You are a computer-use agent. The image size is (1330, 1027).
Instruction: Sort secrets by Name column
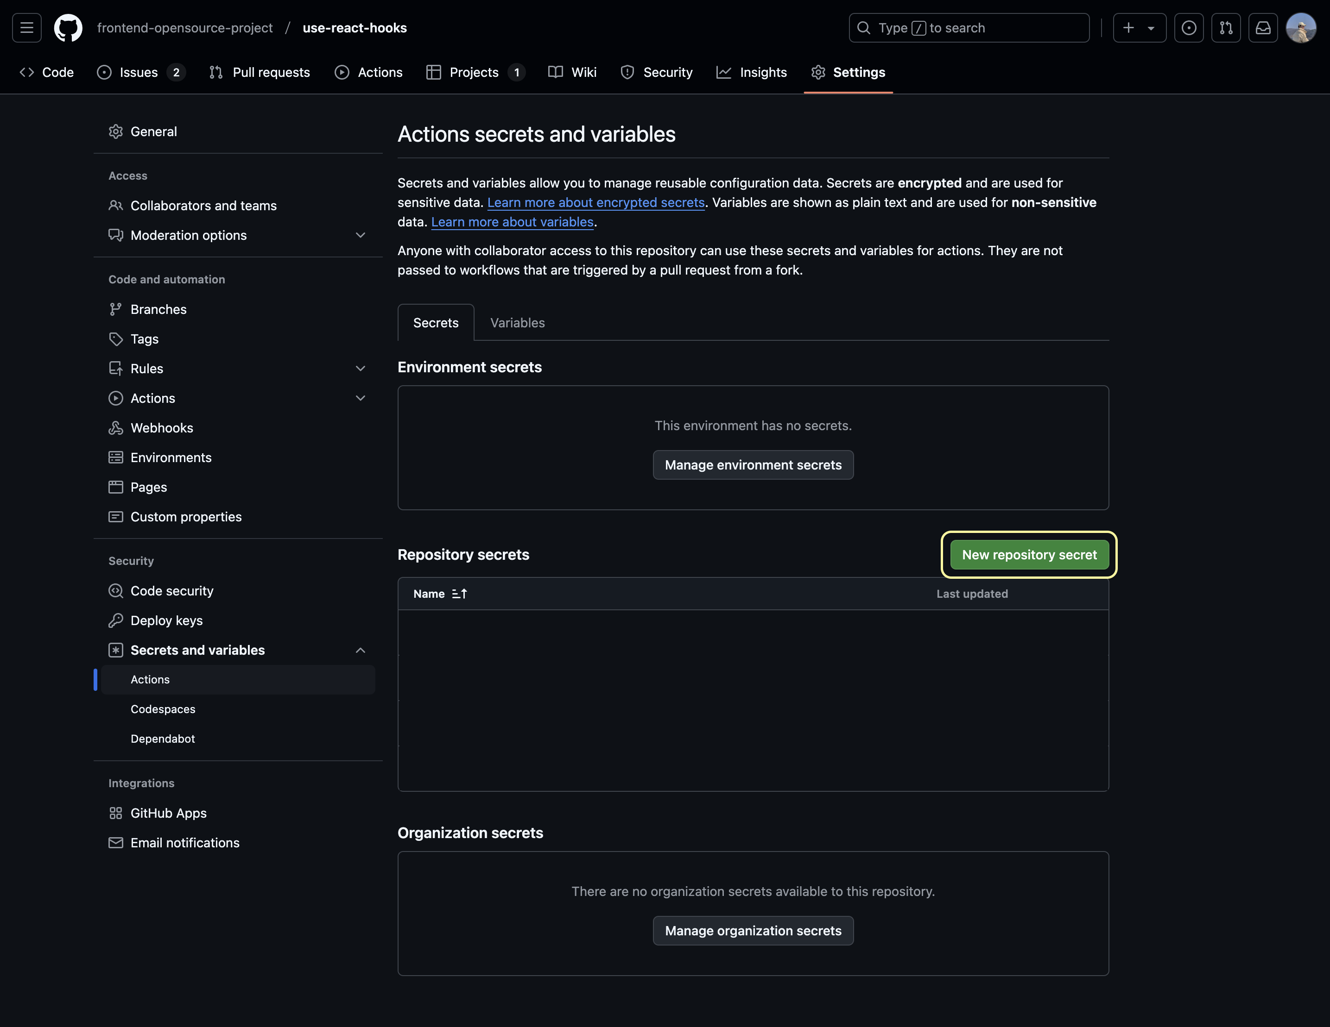tap(440, 594)
